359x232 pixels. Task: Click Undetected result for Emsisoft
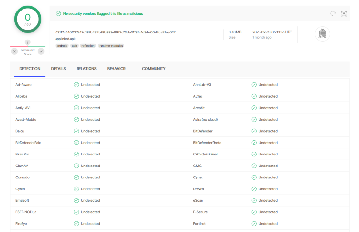90,200
